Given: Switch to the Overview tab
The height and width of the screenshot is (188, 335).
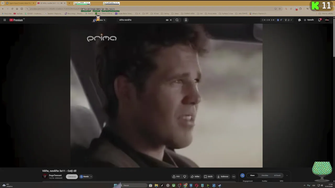Looking at the screenshot, I should pos(265,175).
